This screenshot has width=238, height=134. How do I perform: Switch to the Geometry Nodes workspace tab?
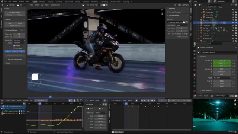click(x=115, y=2)
